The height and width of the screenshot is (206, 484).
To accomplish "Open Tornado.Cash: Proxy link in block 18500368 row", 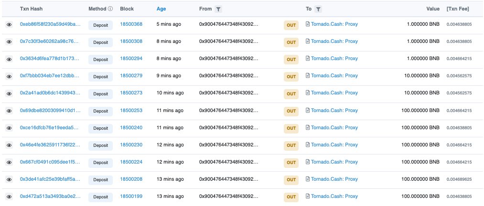I will tap(334, 24).
